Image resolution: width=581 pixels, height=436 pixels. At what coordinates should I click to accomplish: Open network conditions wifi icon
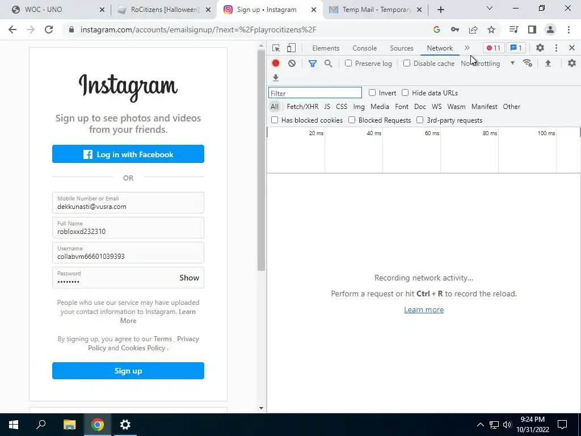pyautogui.click(x=527, y=63)
